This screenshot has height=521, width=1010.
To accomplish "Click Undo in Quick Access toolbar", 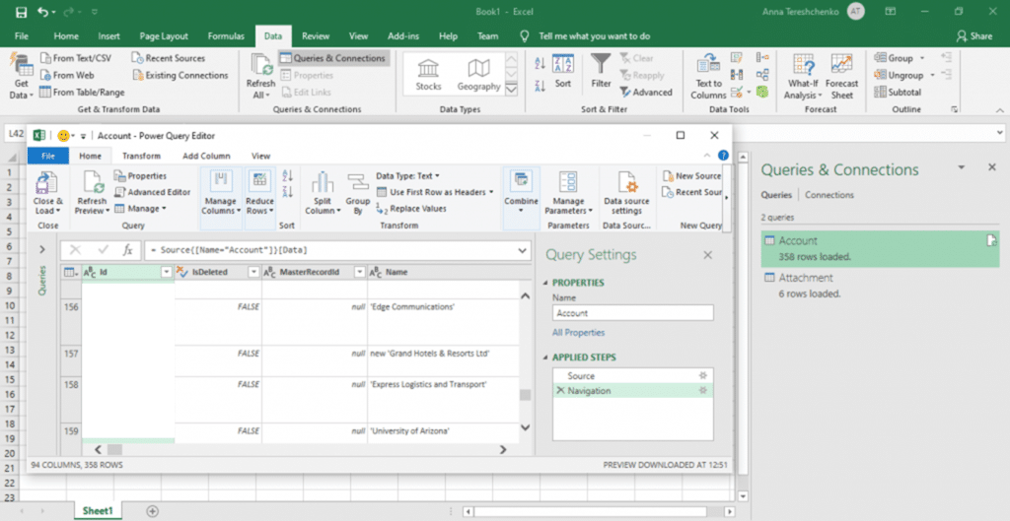I will [43, 12].
